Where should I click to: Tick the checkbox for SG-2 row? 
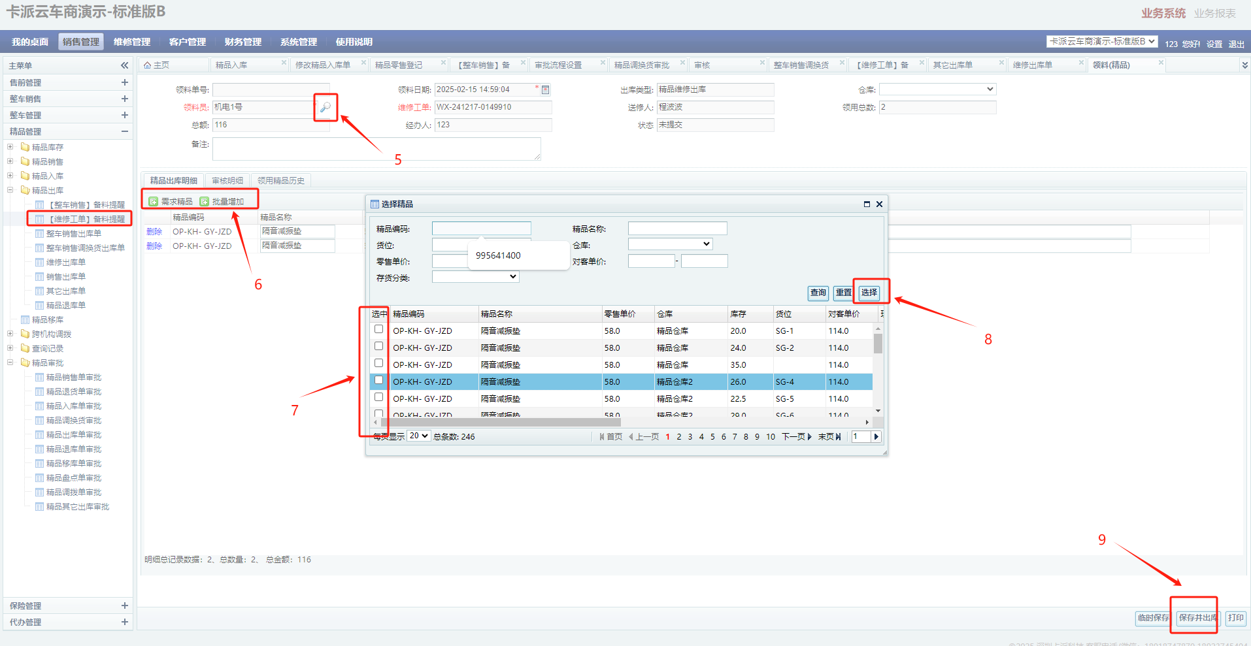click(x=378, y=346)
